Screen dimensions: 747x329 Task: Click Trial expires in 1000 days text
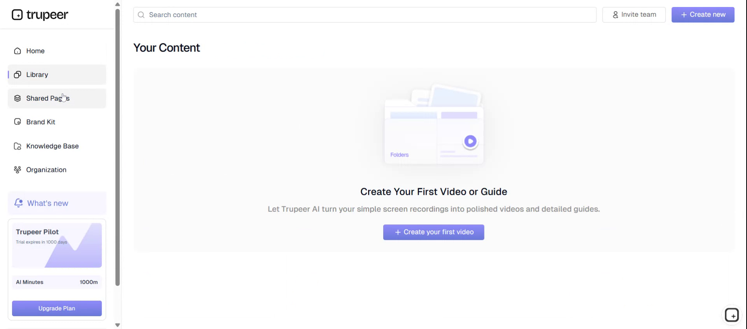(41, 242)
